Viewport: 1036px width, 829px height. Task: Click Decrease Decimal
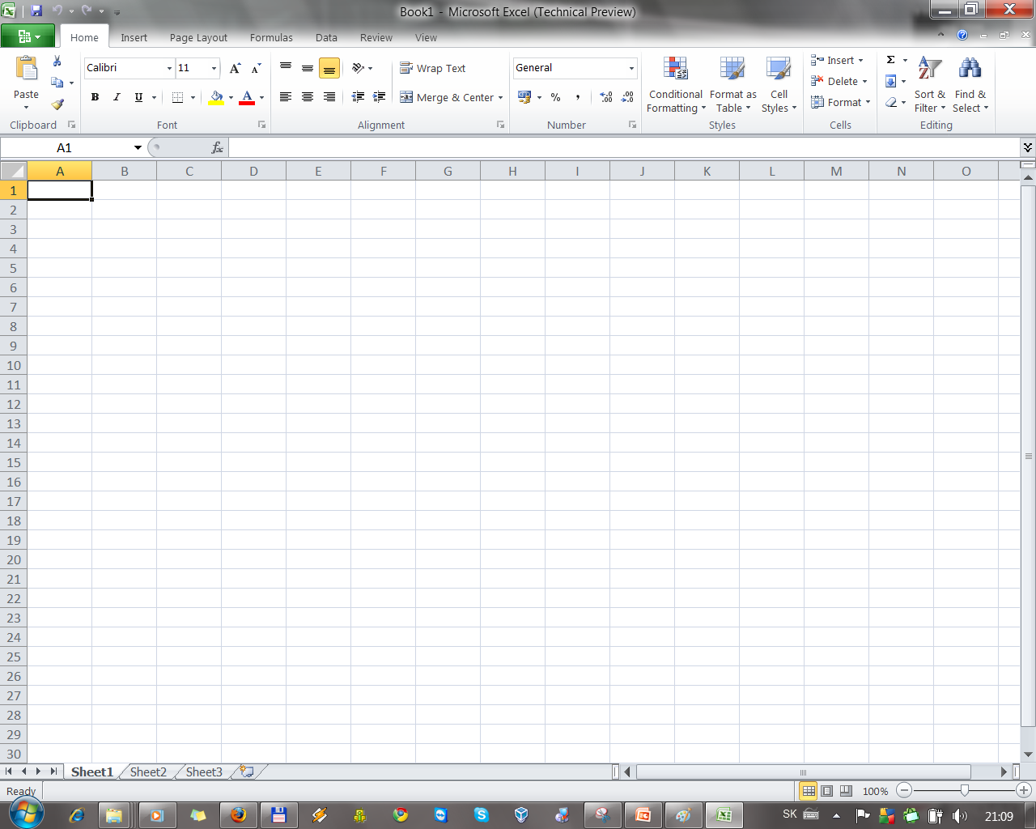click(627, 97)
